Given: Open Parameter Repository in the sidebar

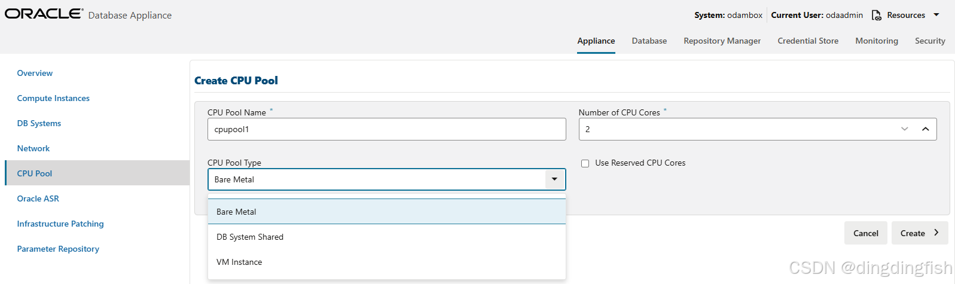Looking at the screenshot, I should pyautogui.click(x=58, y=249).
